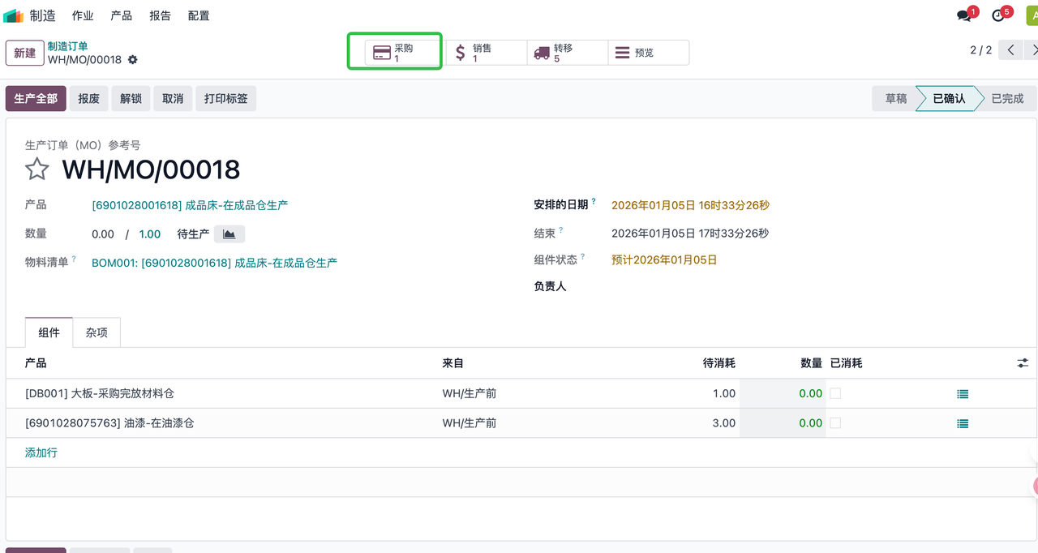Click the 1.00 target quantity value
Screen dimensions: 1038x553
tap(150, 234)
